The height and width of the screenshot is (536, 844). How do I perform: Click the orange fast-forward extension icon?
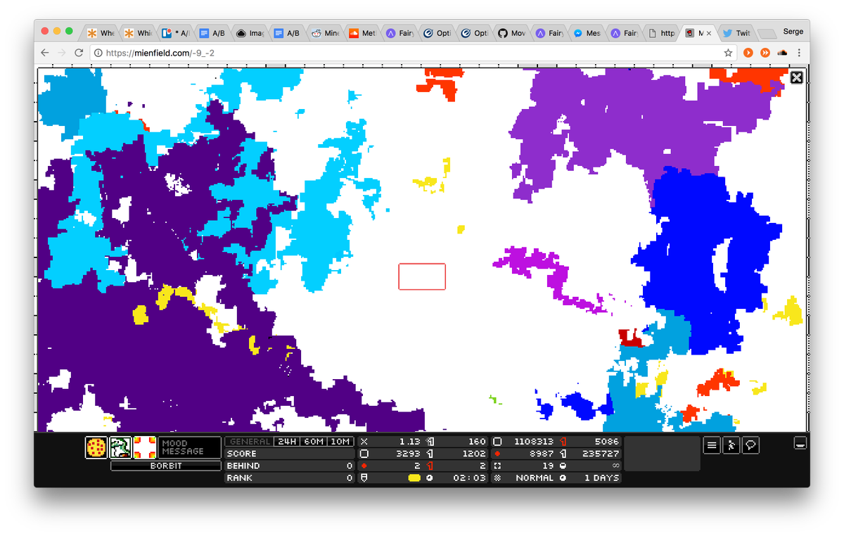click(x=765, y=53)
